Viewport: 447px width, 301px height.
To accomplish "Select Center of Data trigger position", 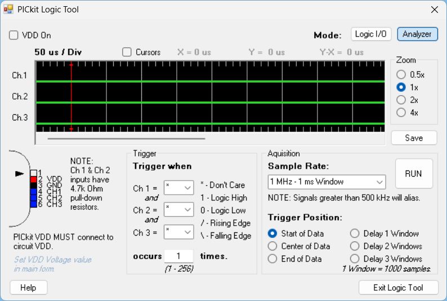I will click(272, 246).
